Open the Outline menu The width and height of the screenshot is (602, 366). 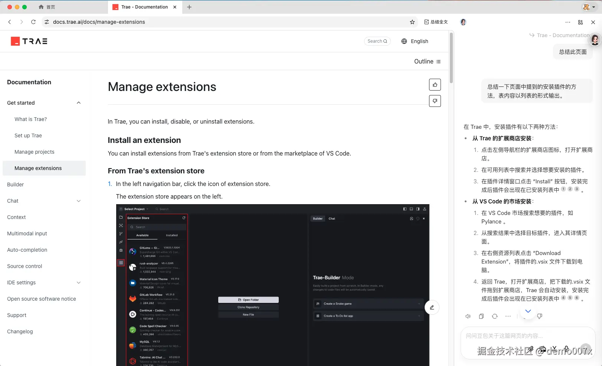pyautogui.click(x=428, y=61)
